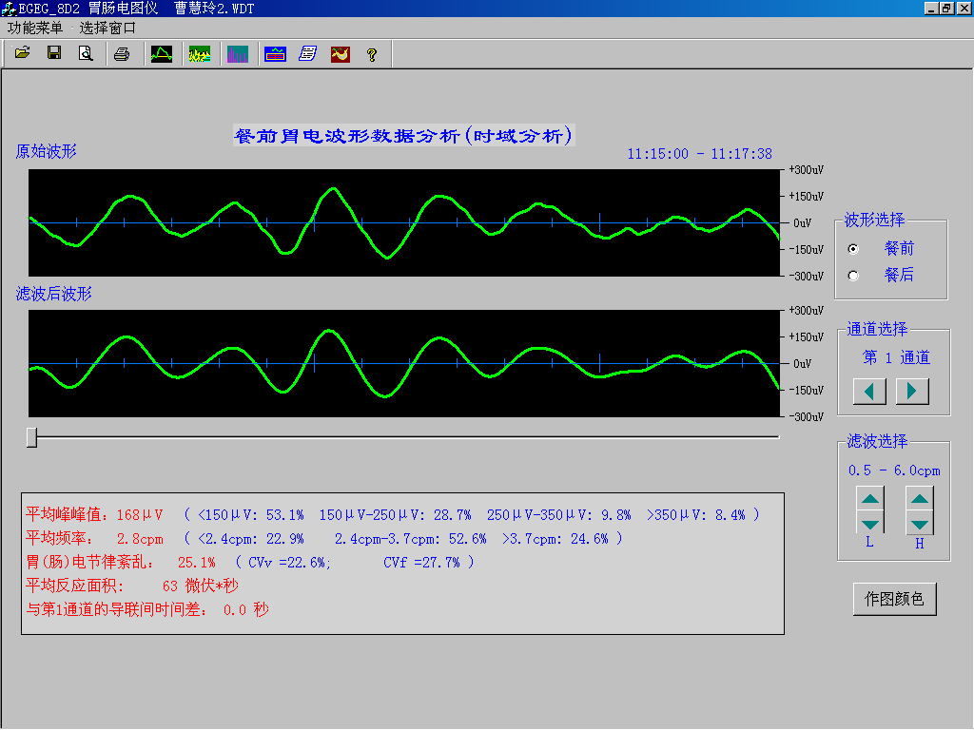Click the save floppy disk icon
Image resolution: width=974 pixels, height=730 pixels.
tap(54, 54)
